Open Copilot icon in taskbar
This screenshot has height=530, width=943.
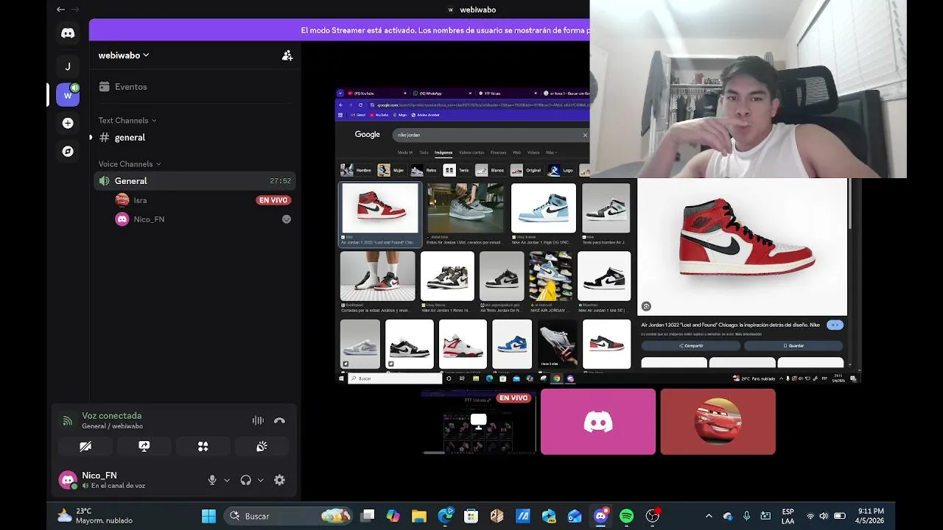tap(393, 516)
